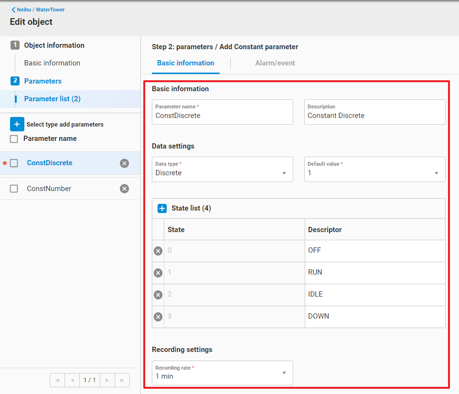The image size is (459, 394).
Task: Remove state 0 OFF row
Action: pos(158,251)
